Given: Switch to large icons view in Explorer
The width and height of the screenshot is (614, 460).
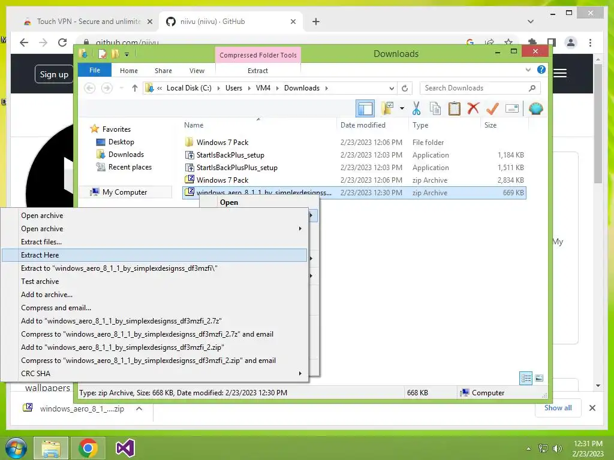Looking at the screenshot, I should (x=539, y=378).
